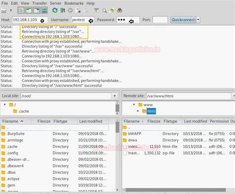Select the local .dbus directory

click(x=55, y=173)
